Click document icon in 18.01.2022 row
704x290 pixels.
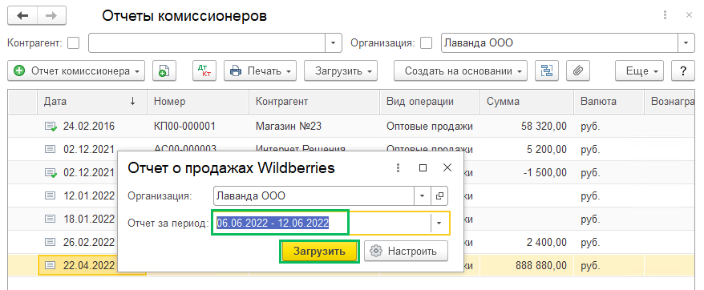tap(50, 219)
